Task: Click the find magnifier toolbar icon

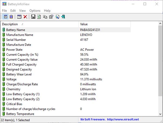Action: [57, 17]
